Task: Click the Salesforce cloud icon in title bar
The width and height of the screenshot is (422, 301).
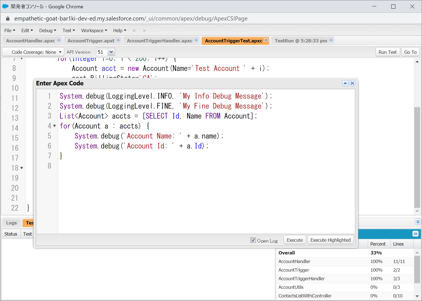Action: pos(5,6)
